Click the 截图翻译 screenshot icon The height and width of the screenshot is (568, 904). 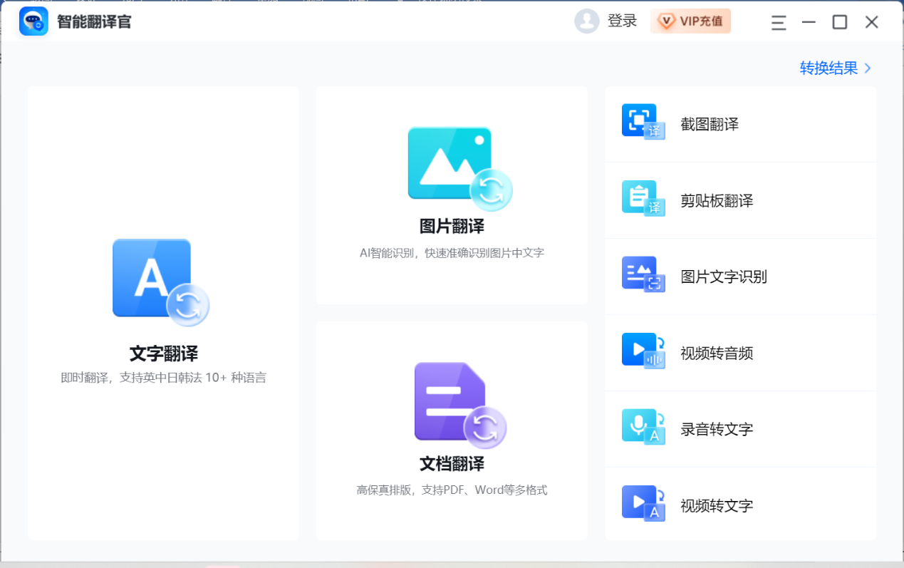point(643,122)
